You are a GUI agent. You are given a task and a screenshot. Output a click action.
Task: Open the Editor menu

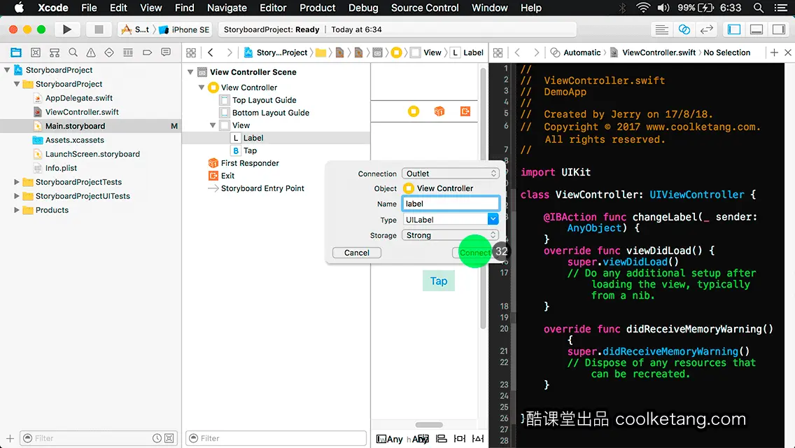273,8
